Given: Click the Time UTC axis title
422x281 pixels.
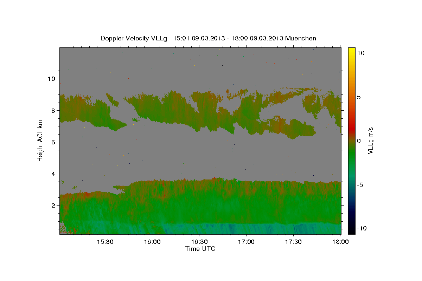Looking at the screenshot, I should (x=200, y=249).
